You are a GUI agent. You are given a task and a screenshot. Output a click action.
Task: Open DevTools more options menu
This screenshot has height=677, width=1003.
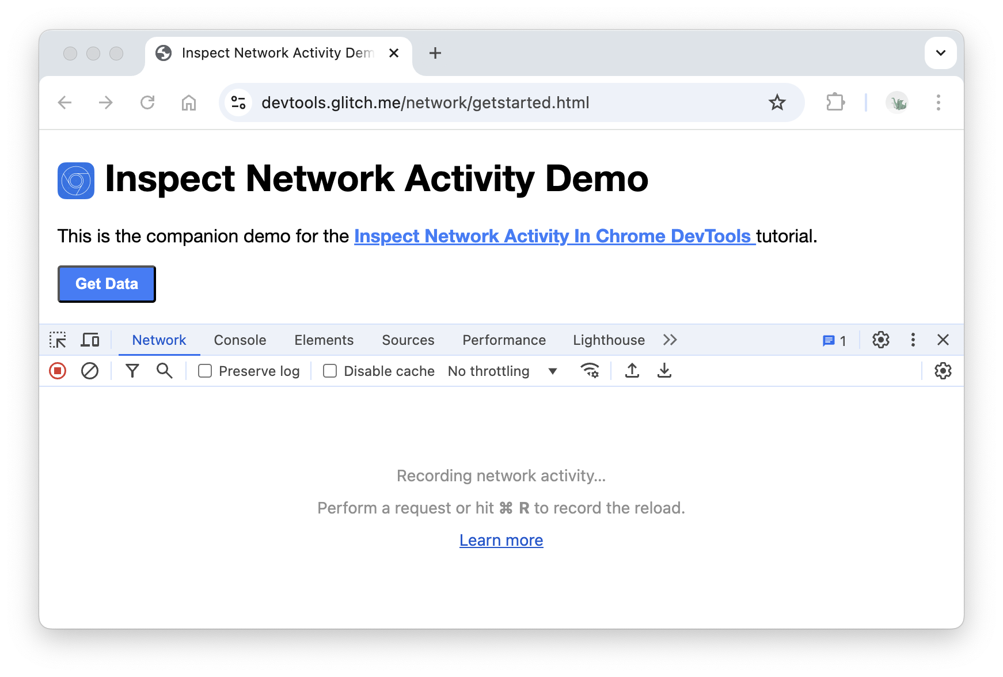(x=913, y=340)
